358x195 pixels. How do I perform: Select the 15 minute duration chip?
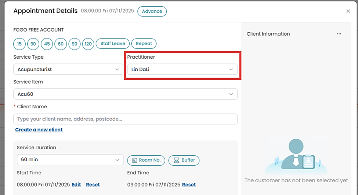tap(19, 44)
